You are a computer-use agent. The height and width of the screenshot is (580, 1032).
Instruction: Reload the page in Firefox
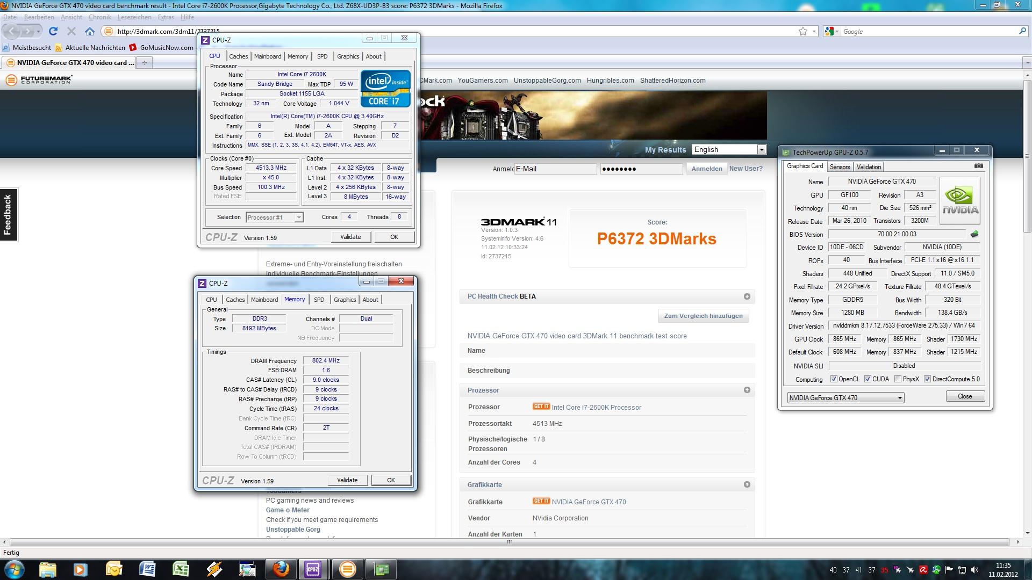coord(53,31)
